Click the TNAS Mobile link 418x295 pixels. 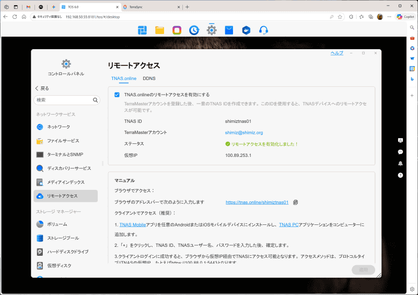click(x=133, y=225)
